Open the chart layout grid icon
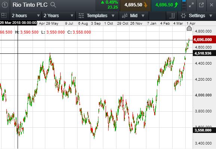This screenshot has width=216, height=149. (4, 16)
